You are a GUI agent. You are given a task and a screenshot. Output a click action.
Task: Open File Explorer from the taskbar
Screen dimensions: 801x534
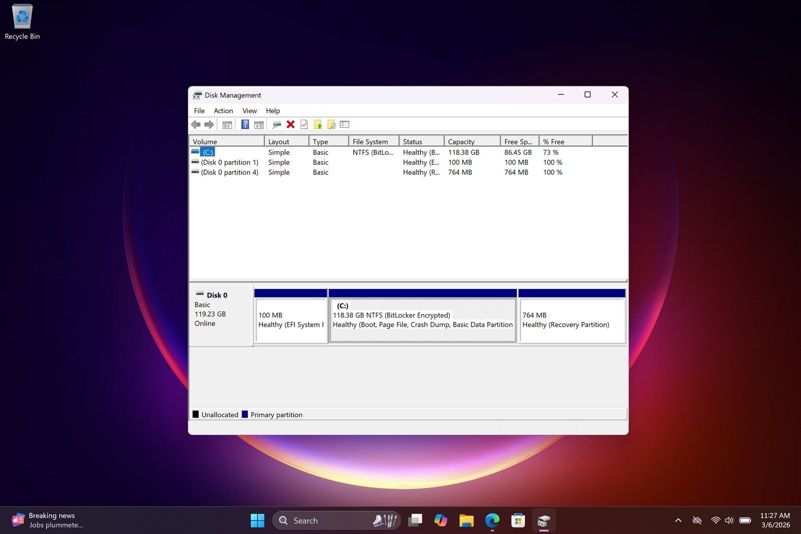click(x=466, y=520)
